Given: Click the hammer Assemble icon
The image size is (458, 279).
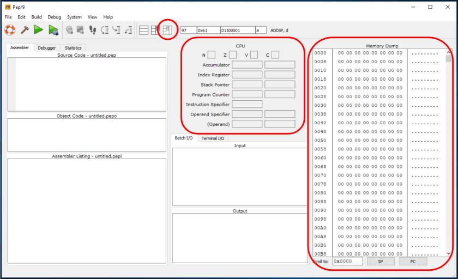Looking at the screenshot, I should (x=25, y=30).
